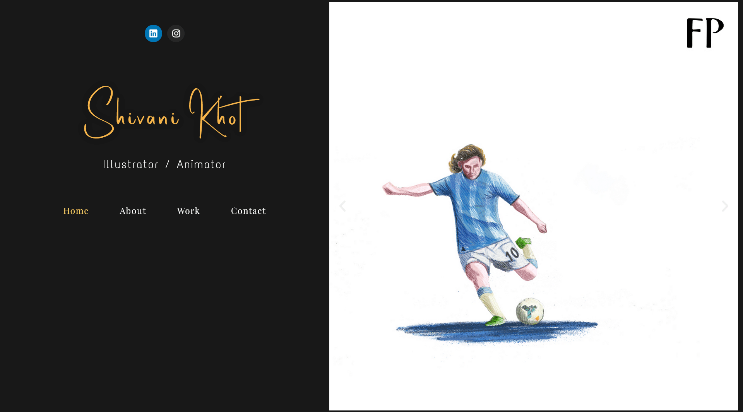
Task: Open the About page
Action: coord(133,211)
